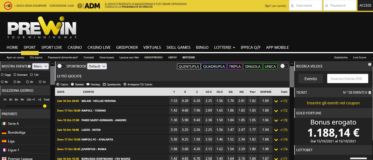373x160 pixels.
Task: Click the PREWIN logo
Action: tap(42, 27)
